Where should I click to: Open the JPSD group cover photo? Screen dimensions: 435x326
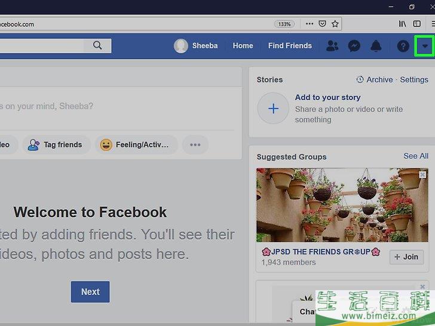pyautogui.click(x=342, y=205)
